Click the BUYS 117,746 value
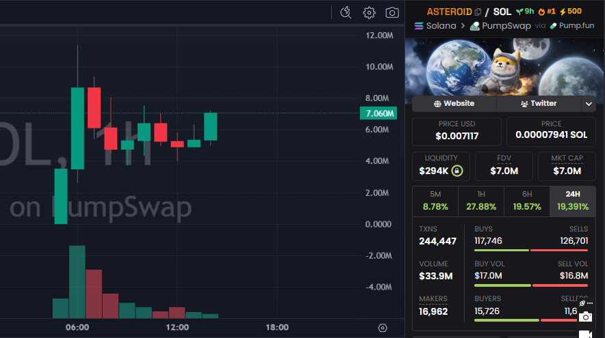This screenshot has width=605, height=338. pyautogui.click(x=488, y=241)
